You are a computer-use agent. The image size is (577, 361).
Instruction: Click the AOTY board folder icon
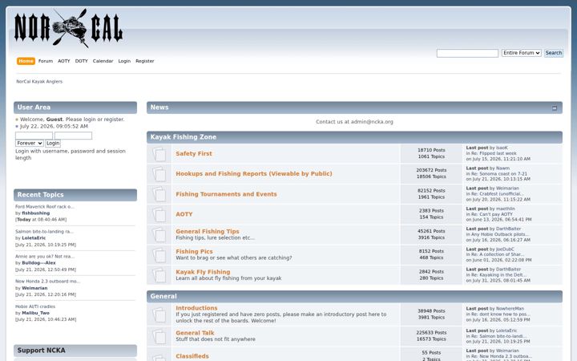coord(159,214)
